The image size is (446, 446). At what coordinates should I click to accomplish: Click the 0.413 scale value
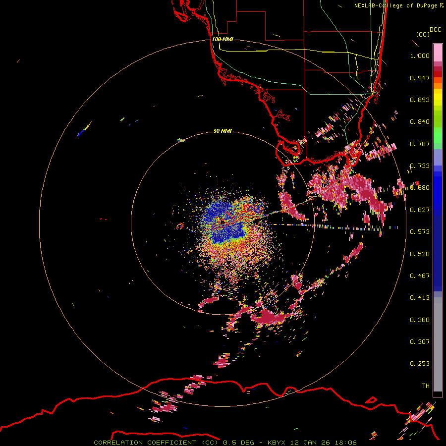coord(420,298)
